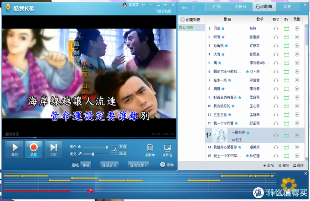Switch to the 广场 tab
310x201 pixels.
click(217, 6)
